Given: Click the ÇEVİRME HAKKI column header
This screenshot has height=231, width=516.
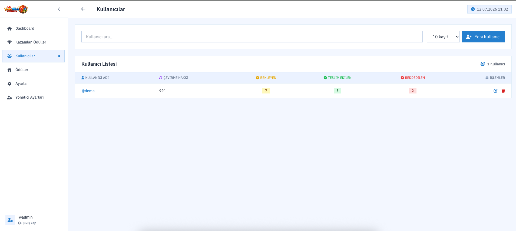Looking at the screenshot, I should point(174,78).
